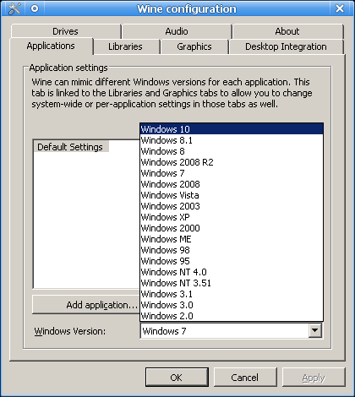Open the Audio tab

tap(177, 31)
